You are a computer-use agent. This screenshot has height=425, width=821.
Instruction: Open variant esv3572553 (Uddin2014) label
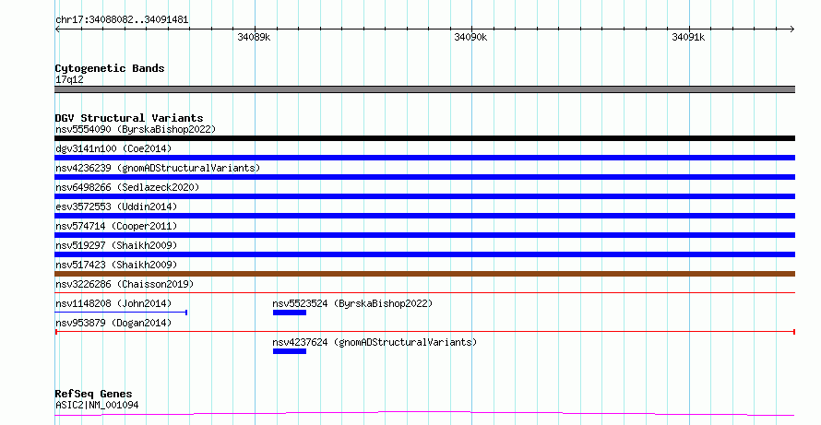click(116, 207)
